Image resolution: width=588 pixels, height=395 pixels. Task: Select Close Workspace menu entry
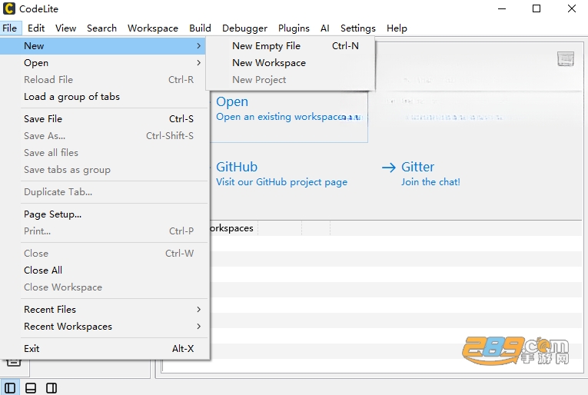tap(105, 287)
